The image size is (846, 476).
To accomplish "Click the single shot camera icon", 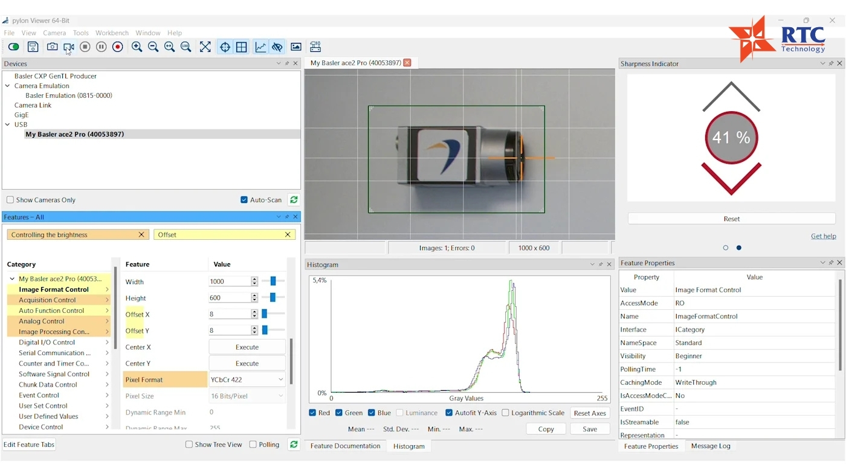I will coord(53,47).
